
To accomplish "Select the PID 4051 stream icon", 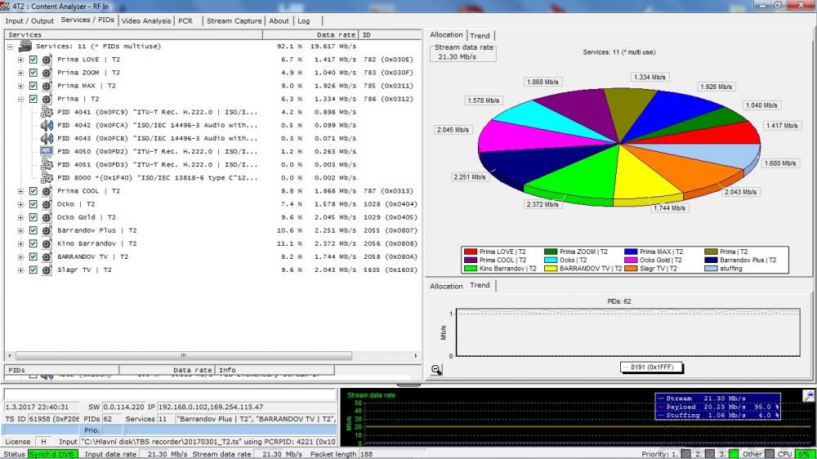I will point(47,165).
